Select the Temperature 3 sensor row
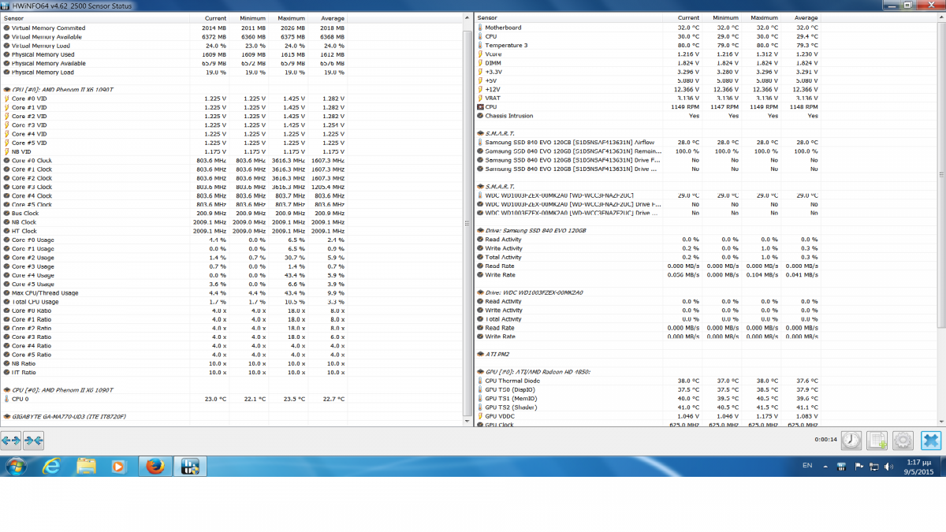 [505, 45]
